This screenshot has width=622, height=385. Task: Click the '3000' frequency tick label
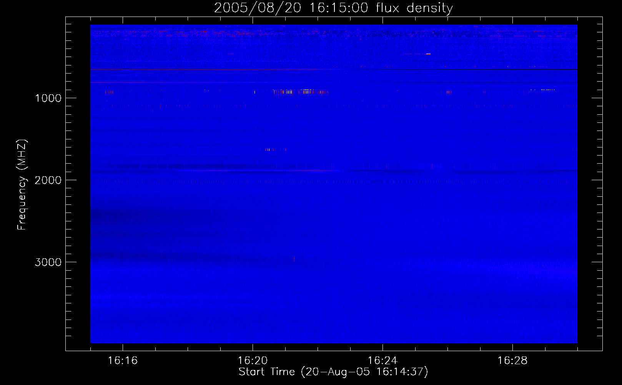click(48, 262)
